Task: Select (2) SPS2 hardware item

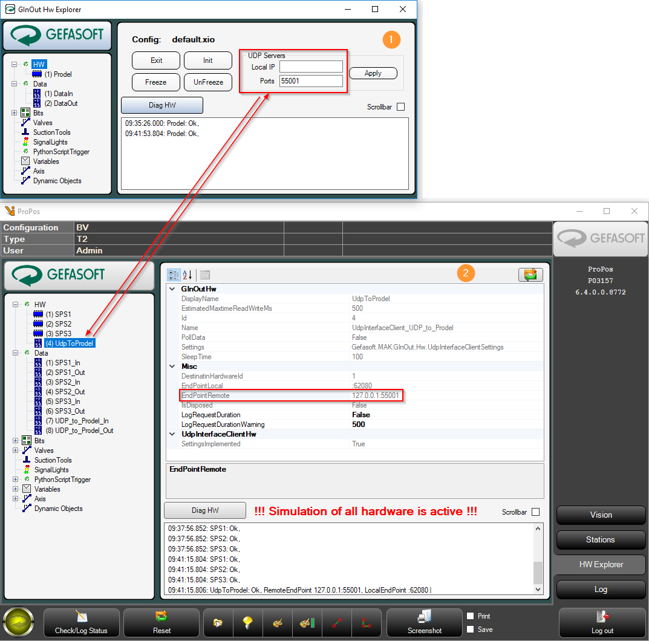Action: [58, 324]
